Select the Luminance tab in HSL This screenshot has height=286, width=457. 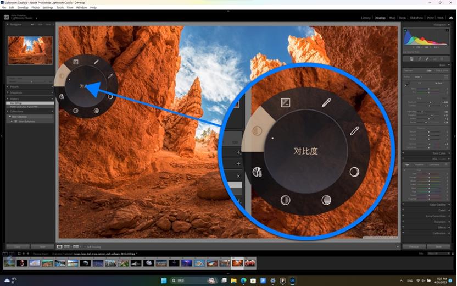[x=434, y=164]
